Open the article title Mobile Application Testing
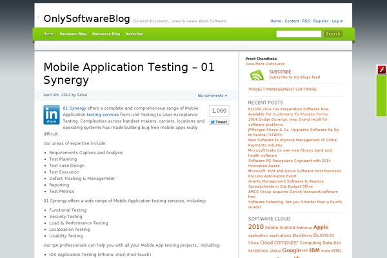 tap(129, 74)
